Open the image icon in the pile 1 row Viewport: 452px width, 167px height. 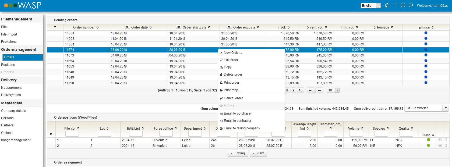point(440,140)
